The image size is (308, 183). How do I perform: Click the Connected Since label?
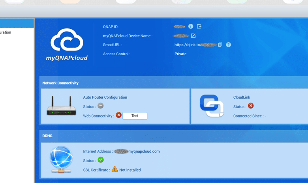[248, 116]
